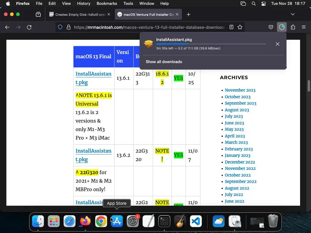Open the Firefox hamburger application menu
The width and height of the screenshot is (311, 233).
coord(304,27)
